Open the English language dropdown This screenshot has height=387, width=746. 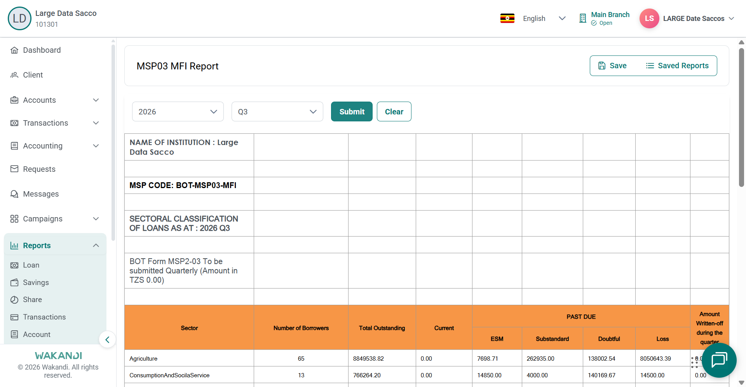coord(544,18)
